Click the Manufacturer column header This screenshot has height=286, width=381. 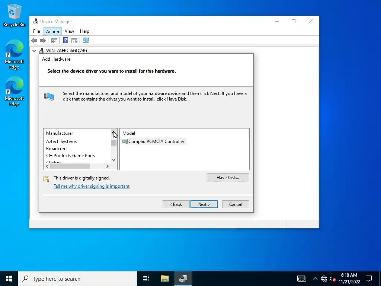60,133
